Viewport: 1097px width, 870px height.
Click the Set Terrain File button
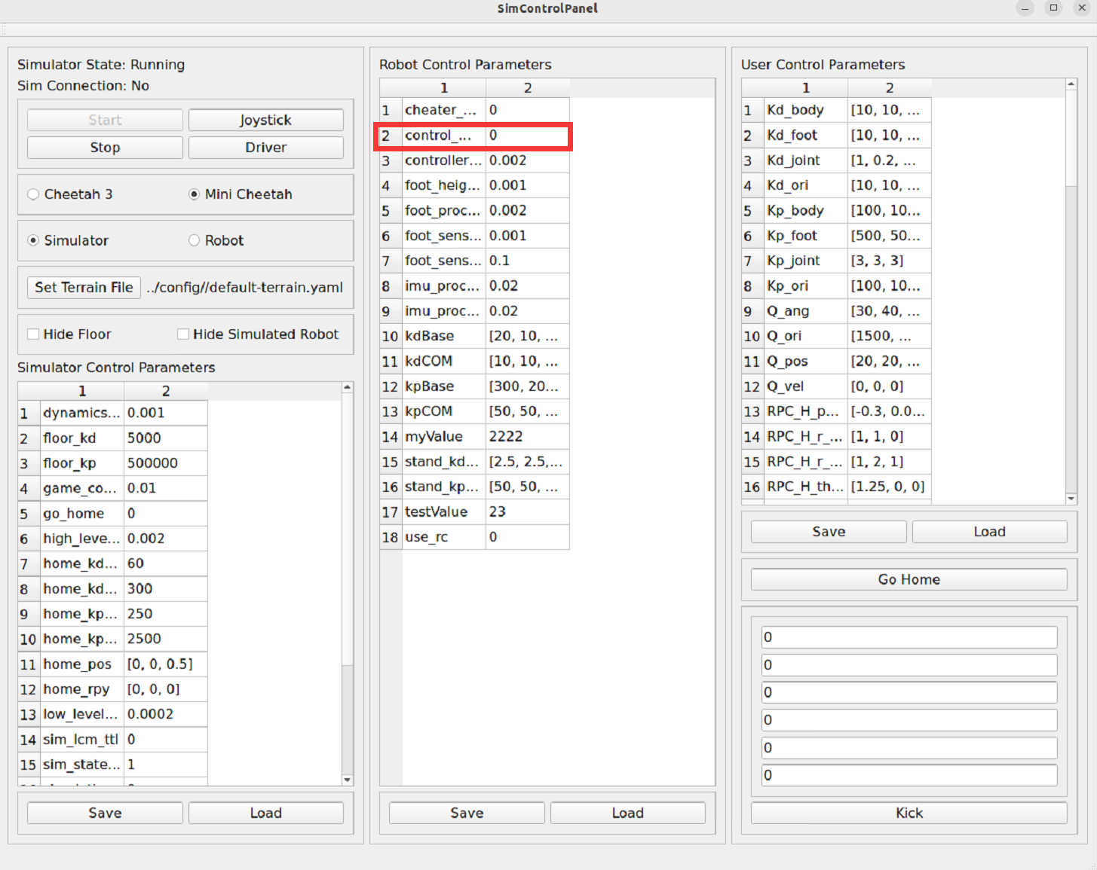tap(84, 287)
